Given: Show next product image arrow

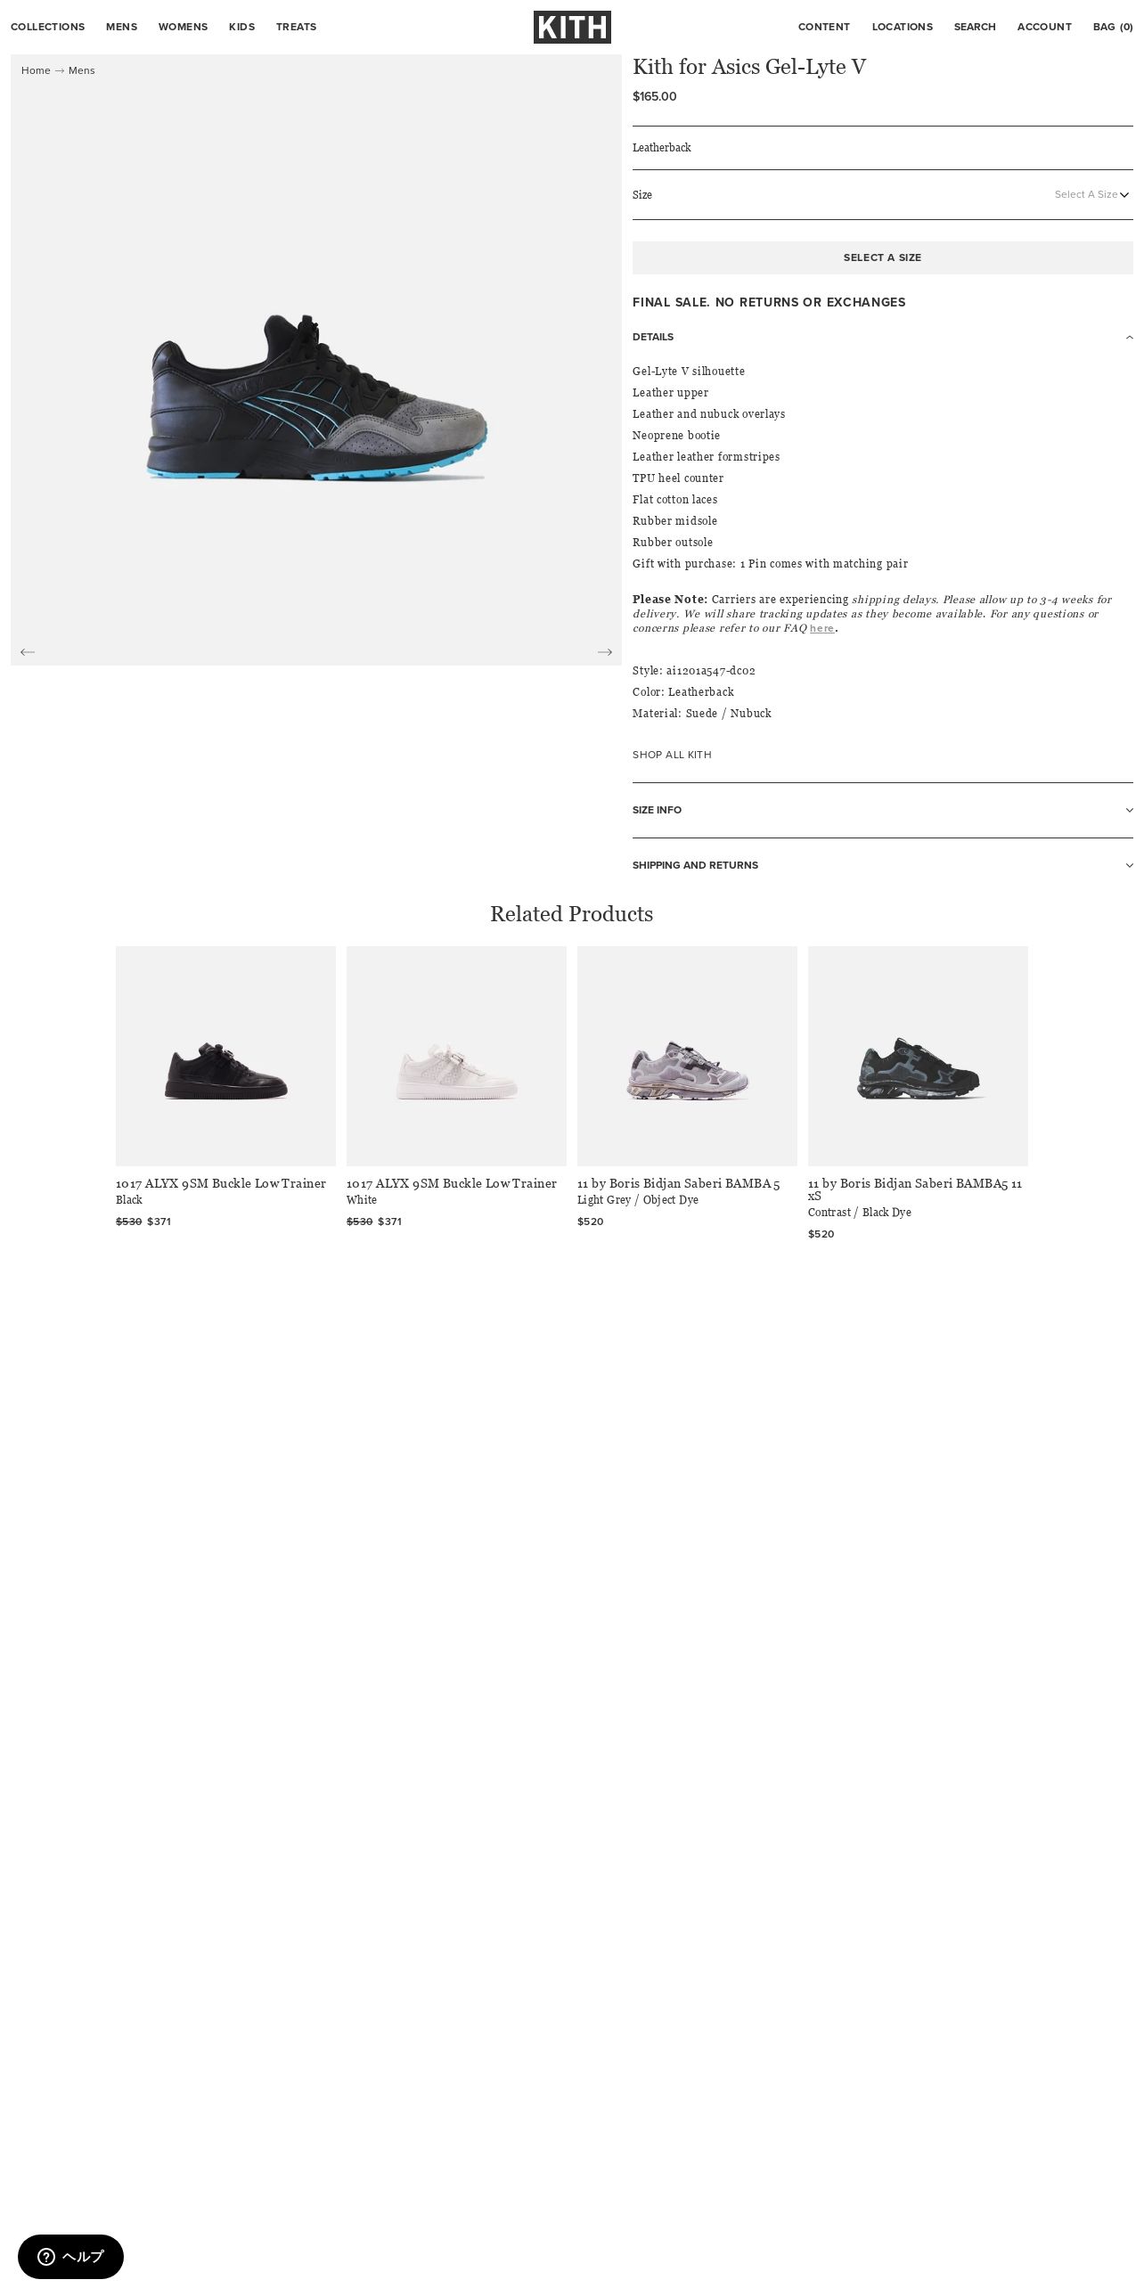Looking at the screenshot, I should tap(605, 652).
